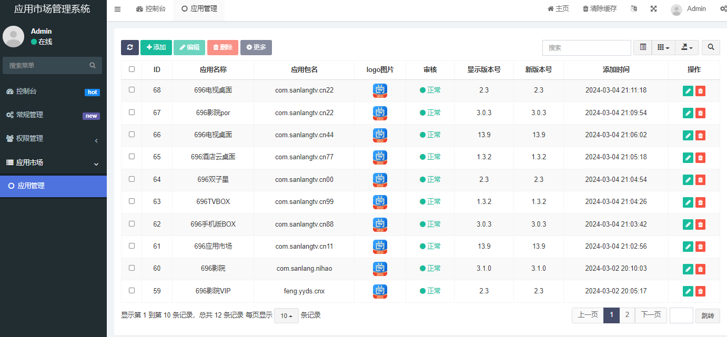
Task: Switch to the 应用管理 tab
Action: (x=198, y=9)
